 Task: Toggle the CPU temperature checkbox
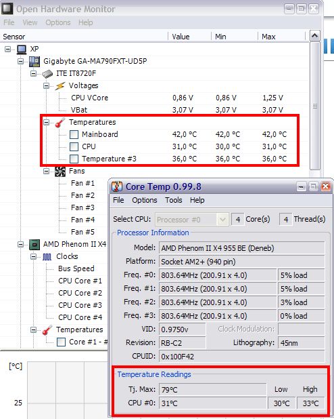pyautogui.click(x=74, y=146)
